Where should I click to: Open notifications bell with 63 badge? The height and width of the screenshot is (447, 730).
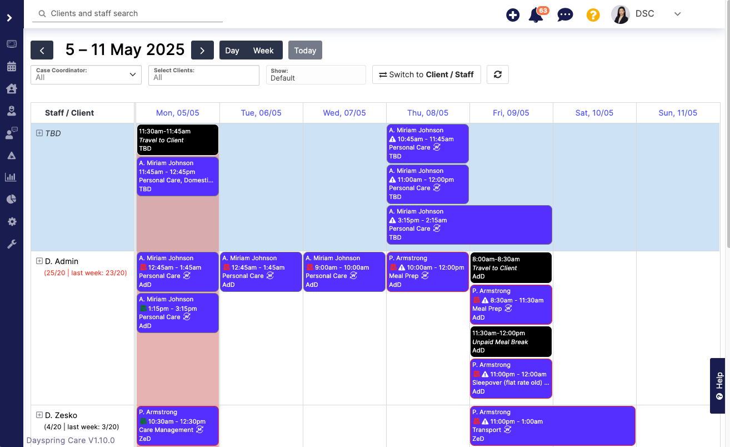537,14
